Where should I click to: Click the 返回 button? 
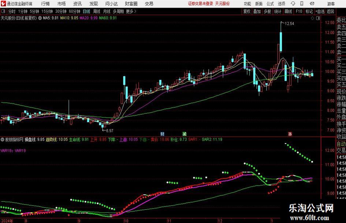click(x=330, y=11)
